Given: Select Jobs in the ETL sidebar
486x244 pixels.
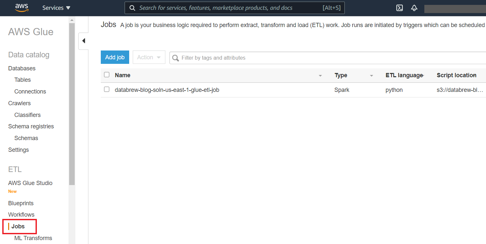Looking at the screenshot, I should (18, 226).
